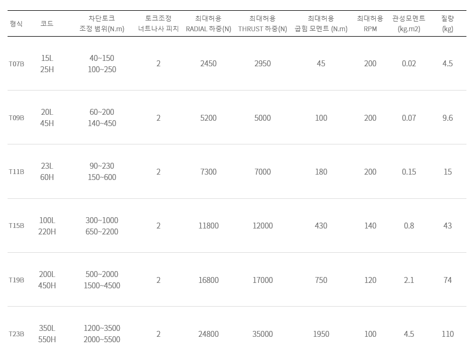Click the T19B row label
The height and width of the screenshot is (360, 474).
tap(16, 280)
